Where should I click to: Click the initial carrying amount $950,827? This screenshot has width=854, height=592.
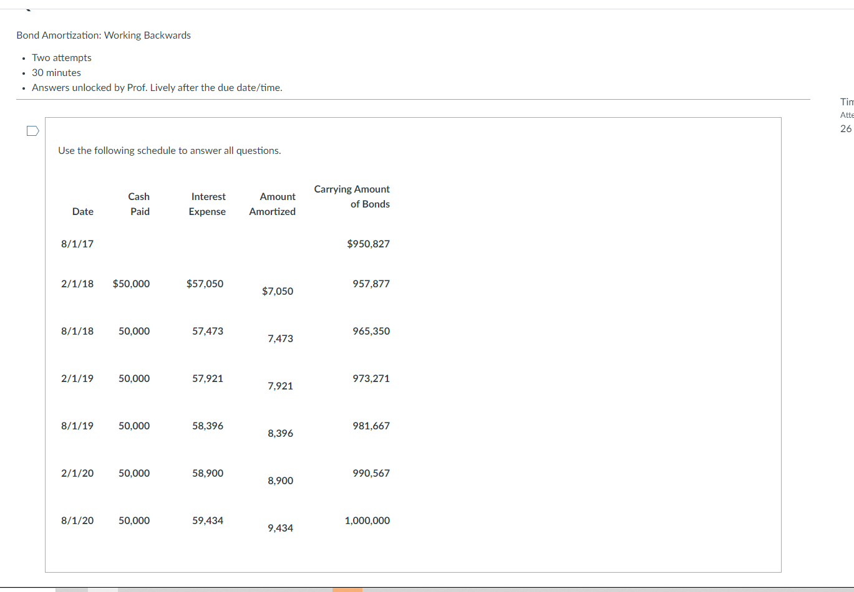369,244
